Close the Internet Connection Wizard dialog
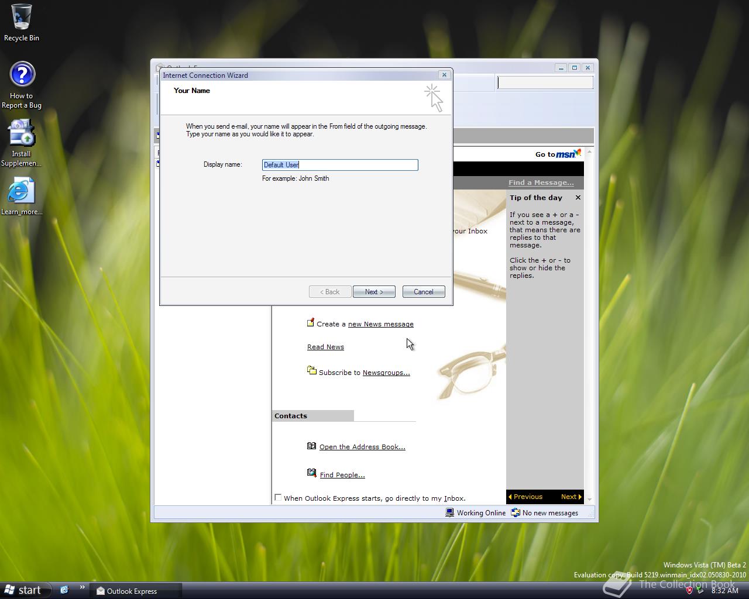The height and width of the screenshot is (599, 749). (444, 75)
